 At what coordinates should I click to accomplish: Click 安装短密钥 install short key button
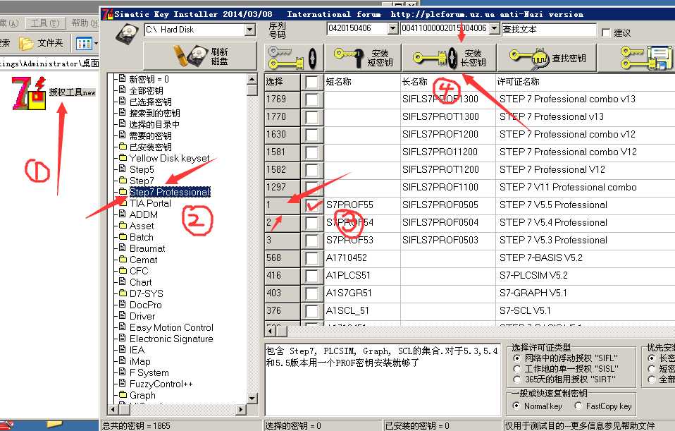click(363, 58)
